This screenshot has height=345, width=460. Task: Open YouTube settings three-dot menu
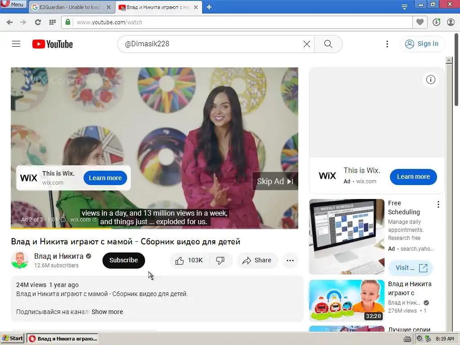pos(387,44)
